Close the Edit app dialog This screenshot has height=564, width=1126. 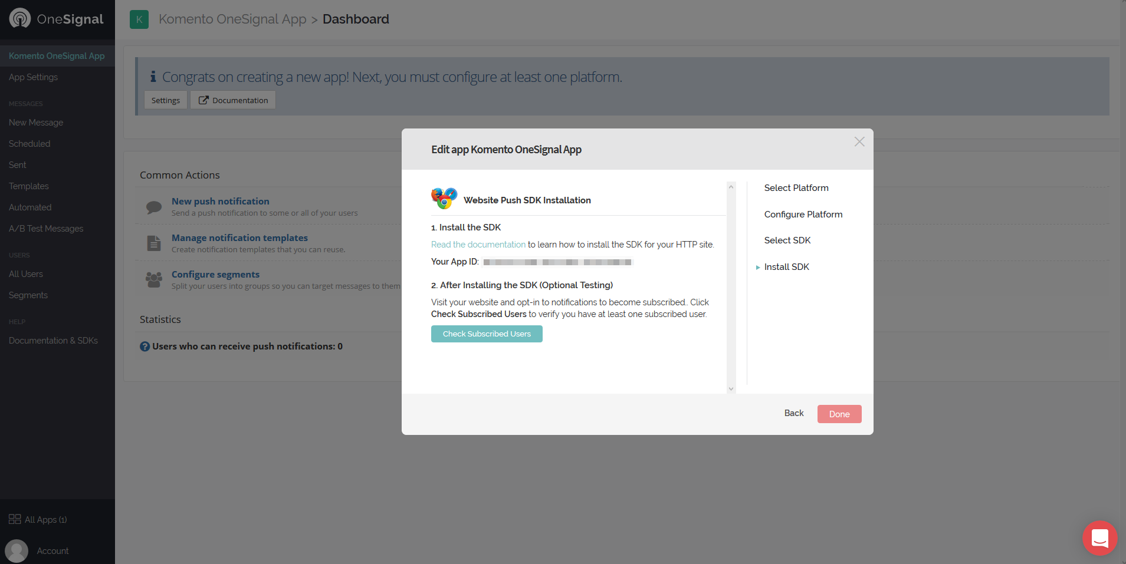pyautogui.click(x=859, y=141)
